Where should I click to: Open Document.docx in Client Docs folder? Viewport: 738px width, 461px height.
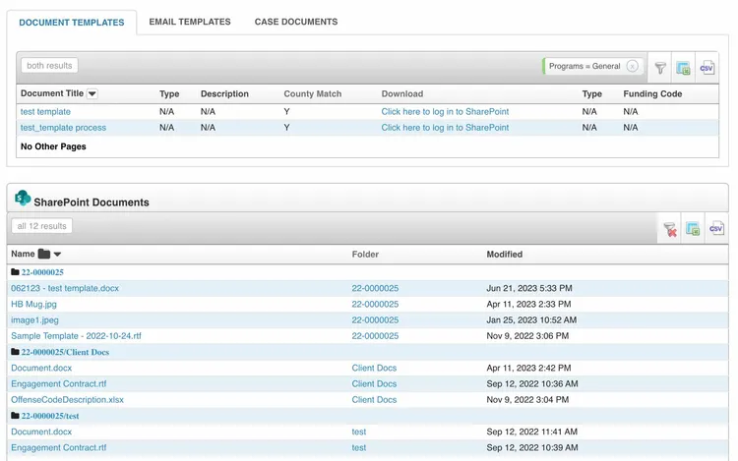point(41,369)
